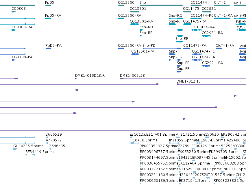The width and height of the screenshot is (246, 185).
Task: Click the CG2921 gene label
Action: 209,8
